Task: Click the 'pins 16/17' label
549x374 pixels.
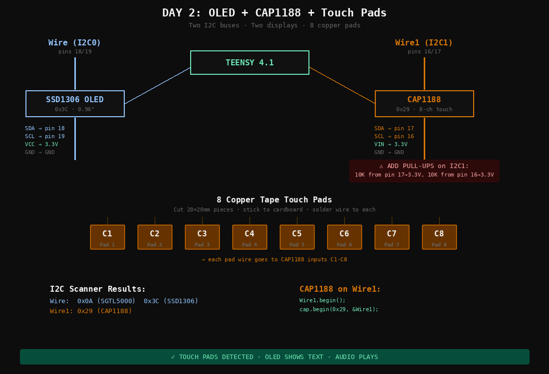Action: 424,51
